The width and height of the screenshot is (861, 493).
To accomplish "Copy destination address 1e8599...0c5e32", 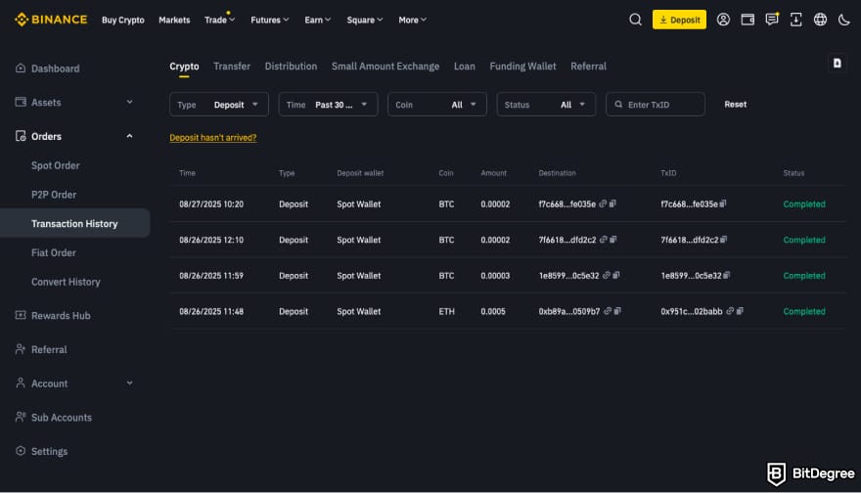I will 616,275.
